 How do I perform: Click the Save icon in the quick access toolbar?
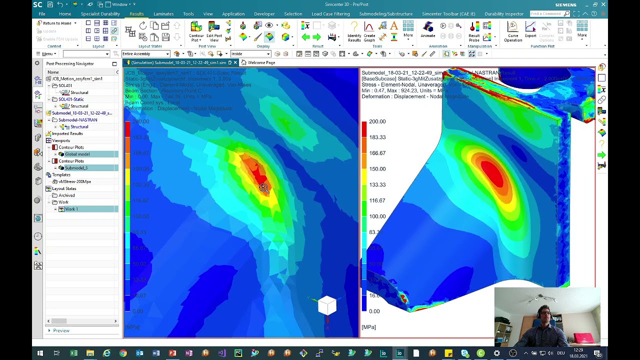[50, 4]
